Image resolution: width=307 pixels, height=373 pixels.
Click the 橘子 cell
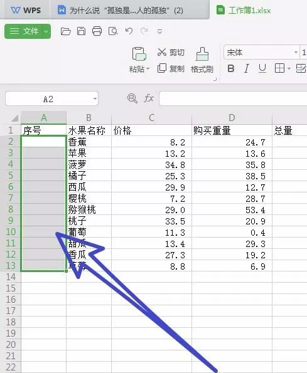click(89, 176)
